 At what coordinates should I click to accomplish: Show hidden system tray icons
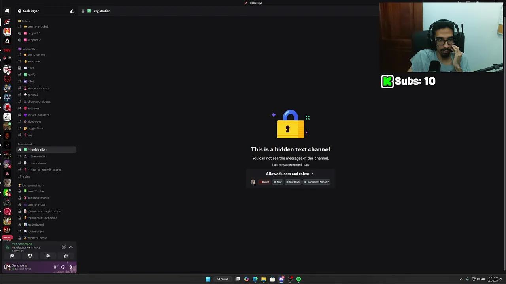pos(461,279)
